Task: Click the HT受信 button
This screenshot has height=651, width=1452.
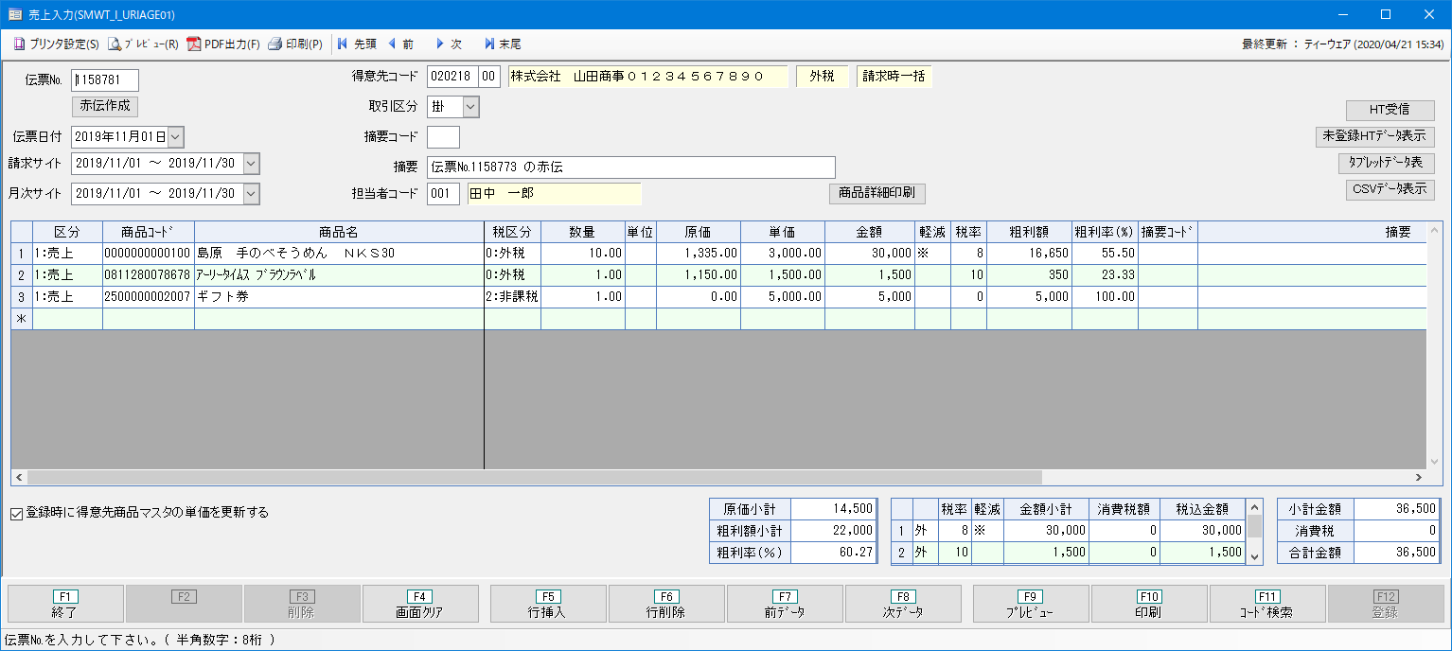Action: coord(1390,111)
